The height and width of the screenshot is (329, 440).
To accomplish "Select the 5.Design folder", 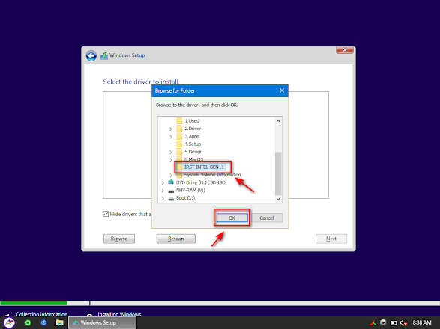I will (x=193, y=152).
